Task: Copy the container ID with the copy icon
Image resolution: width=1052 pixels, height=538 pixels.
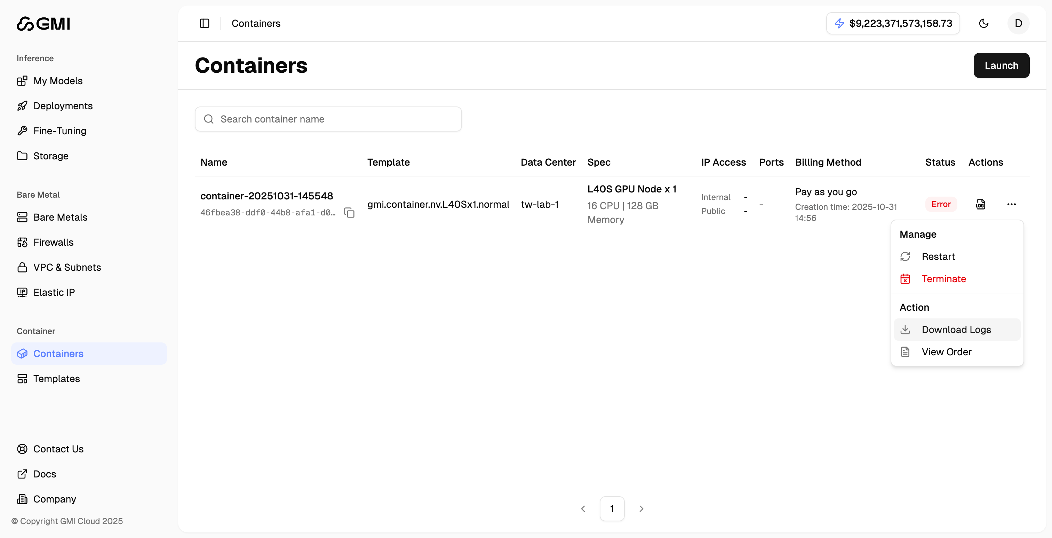Action: pyautogui.click(x=349, y=212)
